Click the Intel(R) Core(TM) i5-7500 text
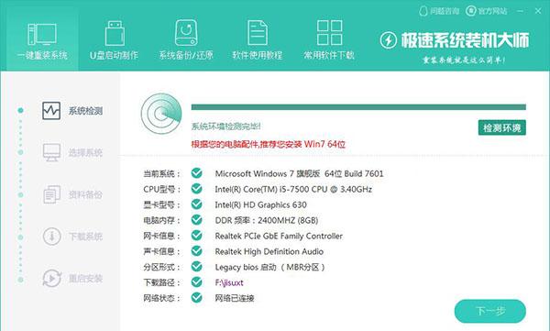This screenshot has height=331, width=550. [x=263, y=189]
